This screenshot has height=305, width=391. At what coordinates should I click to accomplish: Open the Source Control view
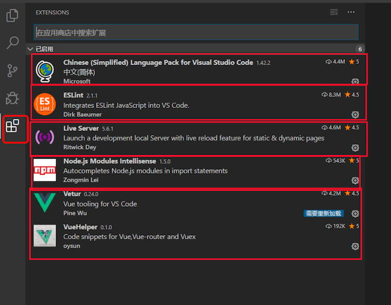tap(12, 71)
